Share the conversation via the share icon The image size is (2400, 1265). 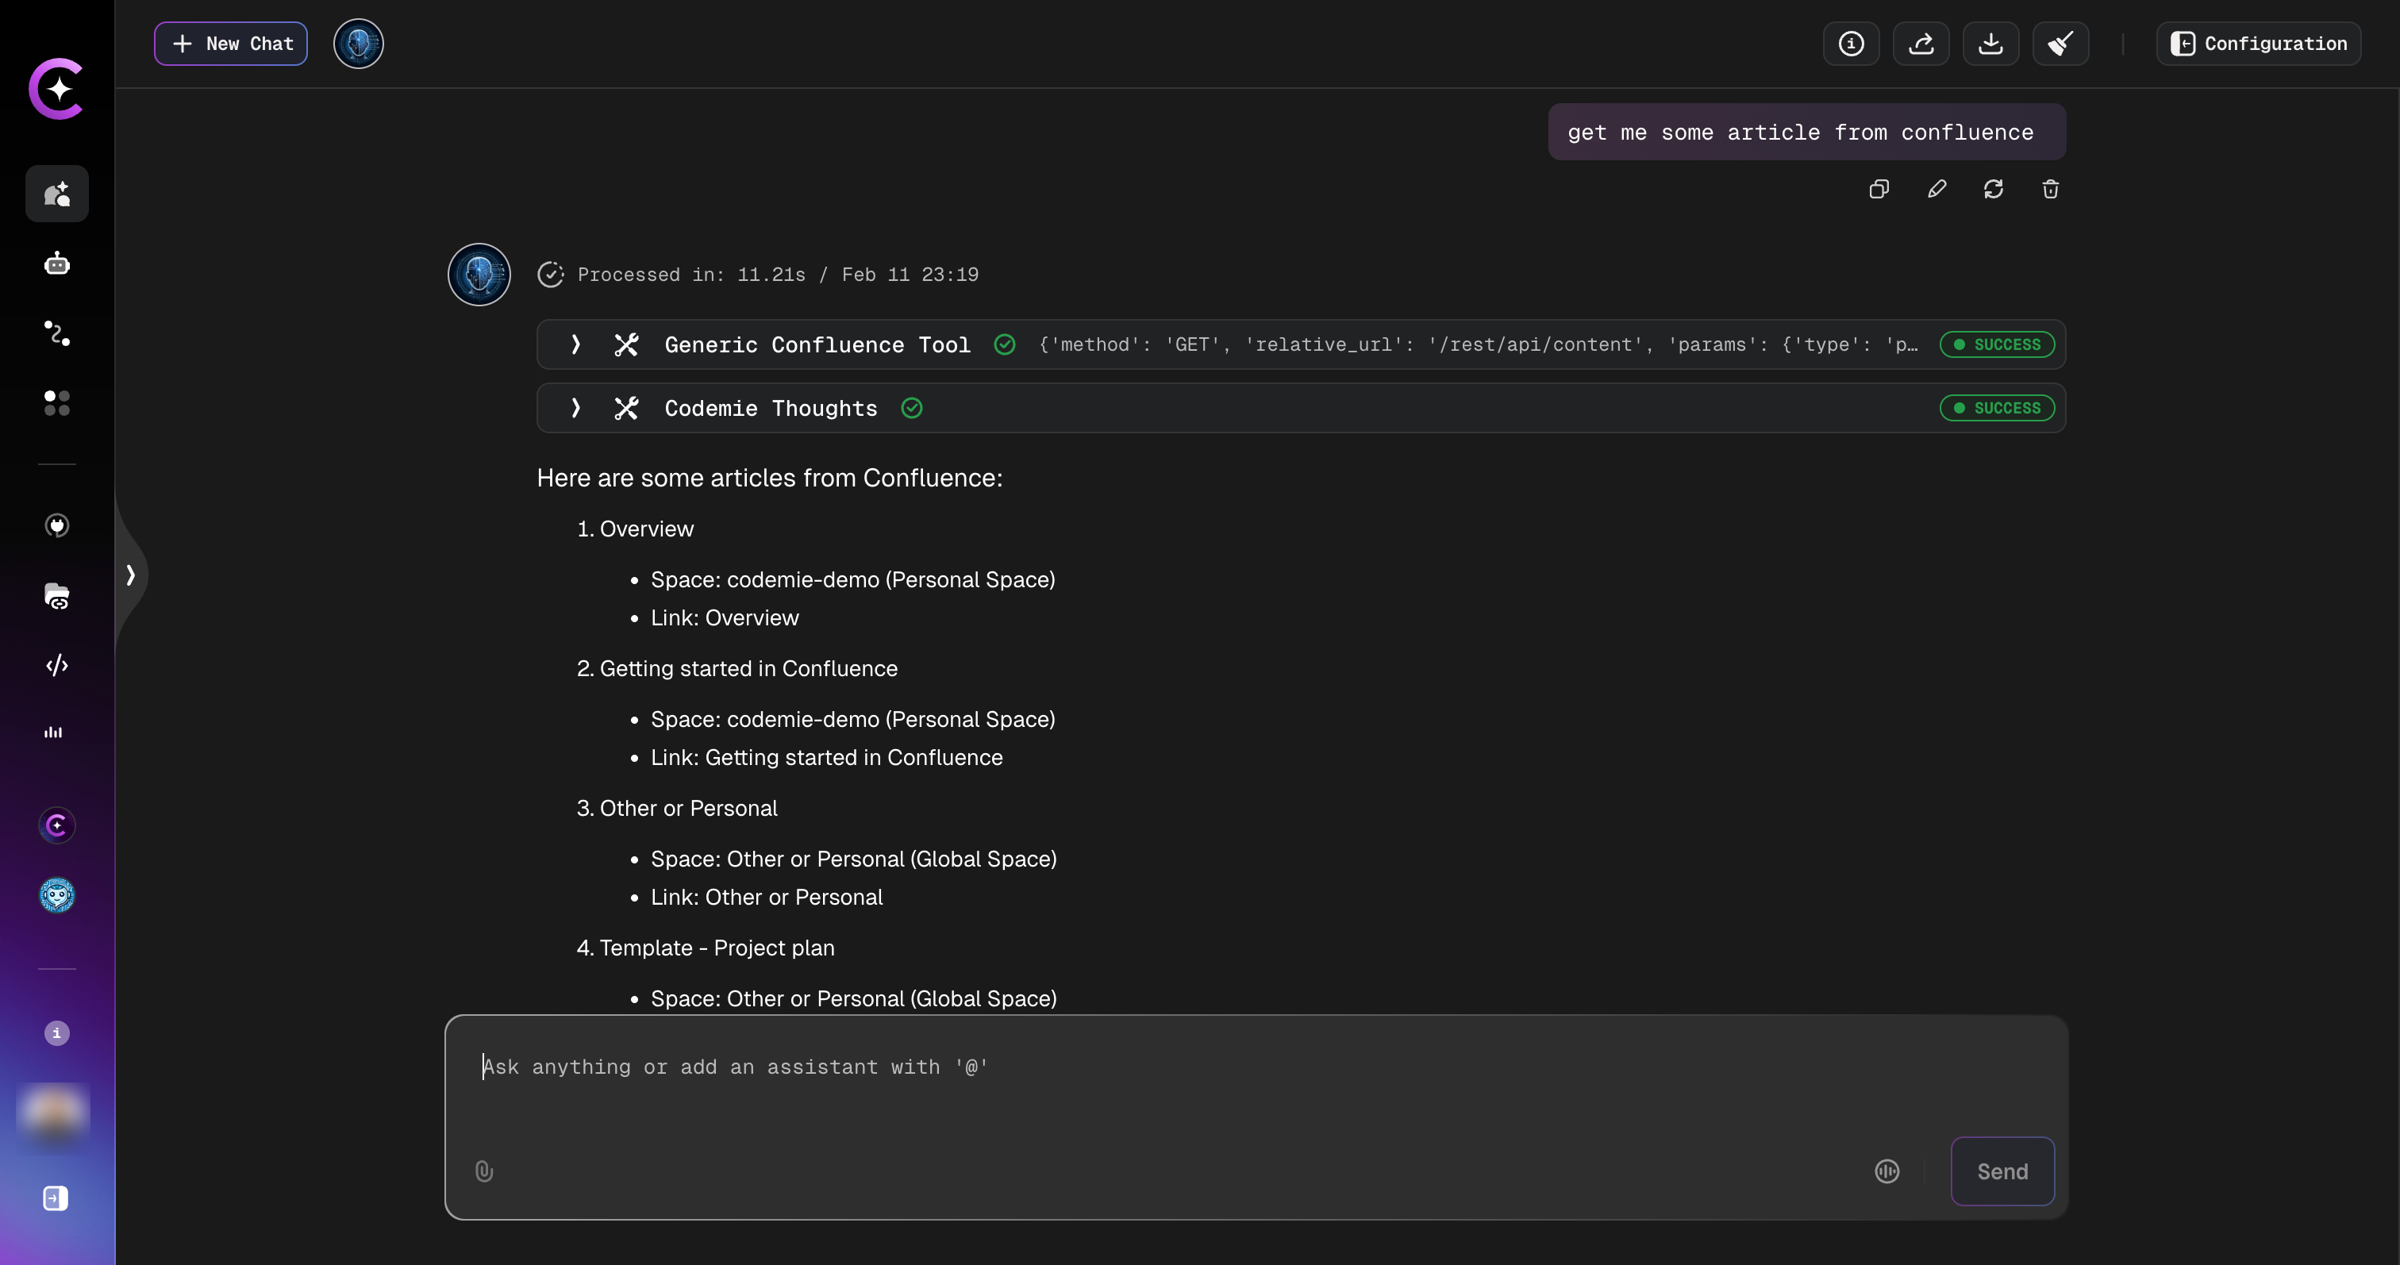coord(1921,44)
